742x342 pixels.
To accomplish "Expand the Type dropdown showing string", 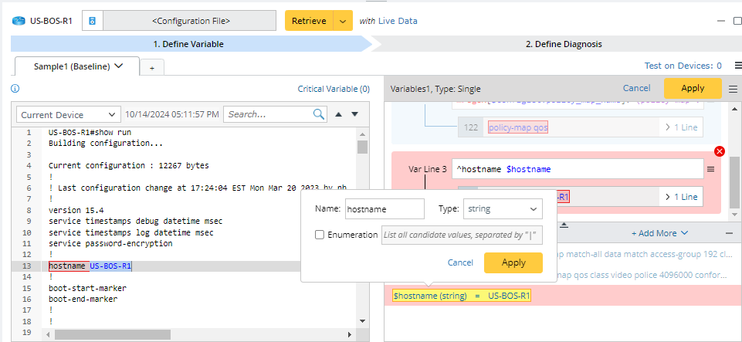I will (x=502, y=208).
